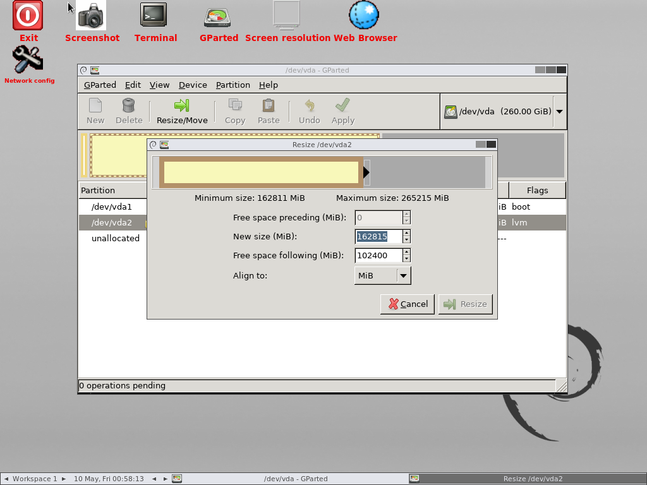This screenshot has width=647, height=485.
Task: Click the New size input field
Action: 378,236
